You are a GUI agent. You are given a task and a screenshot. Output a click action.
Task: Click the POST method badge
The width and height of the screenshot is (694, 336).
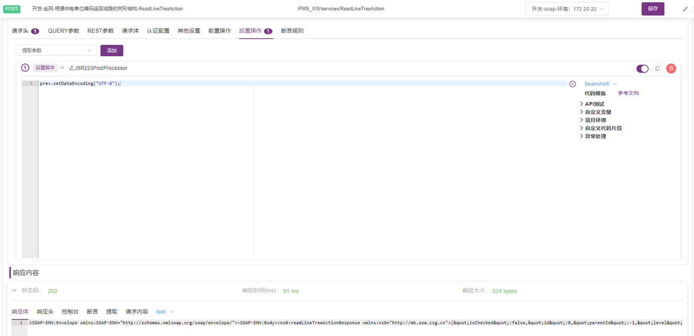12,9
